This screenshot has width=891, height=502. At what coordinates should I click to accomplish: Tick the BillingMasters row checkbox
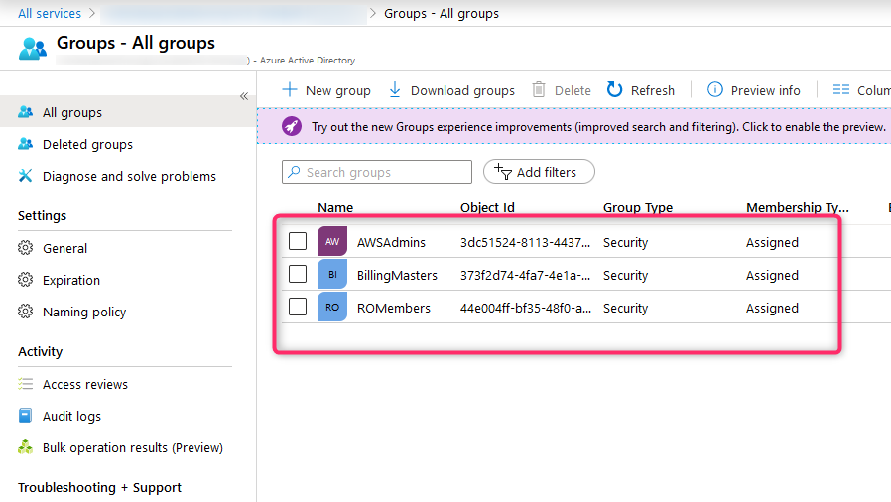tap(298, 274)
